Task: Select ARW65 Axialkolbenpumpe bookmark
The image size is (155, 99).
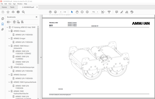Action: 24,67
